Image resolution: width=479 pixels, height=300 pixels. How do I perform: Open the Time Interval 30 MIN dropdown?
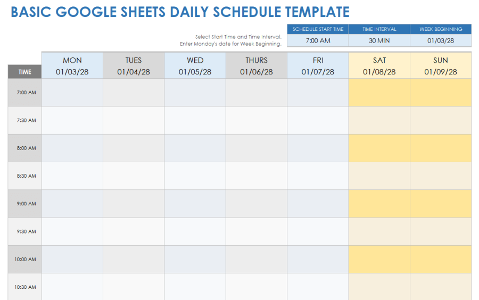point(379,40)
